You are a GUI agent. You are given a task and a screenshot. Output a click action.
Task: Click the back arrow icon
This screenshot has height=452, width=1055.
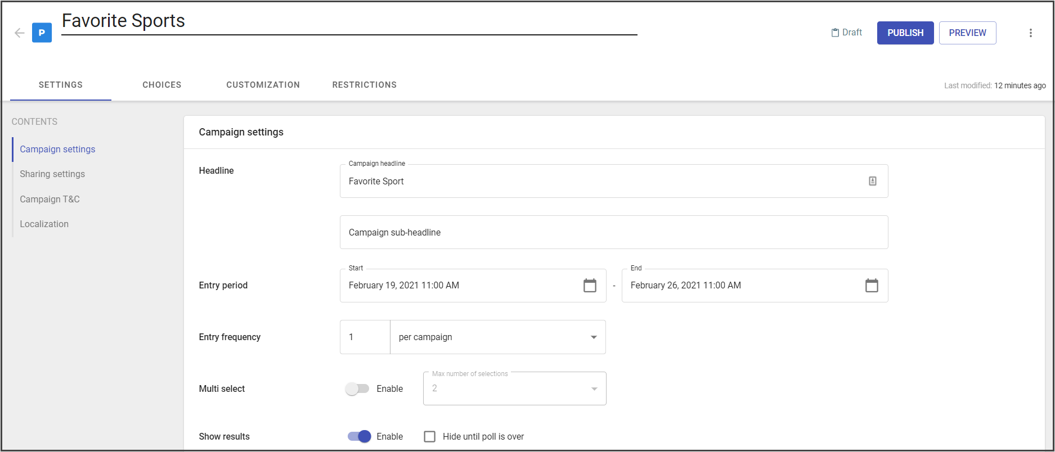tap(20, 33)
